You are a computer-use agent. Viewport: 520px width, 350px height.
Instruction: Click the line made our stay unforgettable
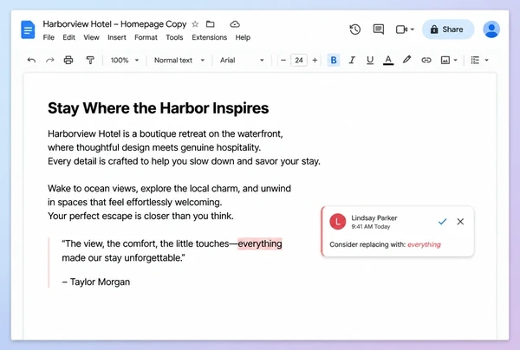(x=124, y=258)
